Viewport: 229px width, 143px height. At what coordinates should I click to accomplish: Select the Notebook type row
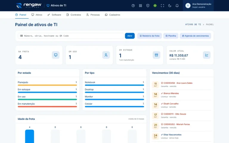pyautogui.click(x=114, y=83)
